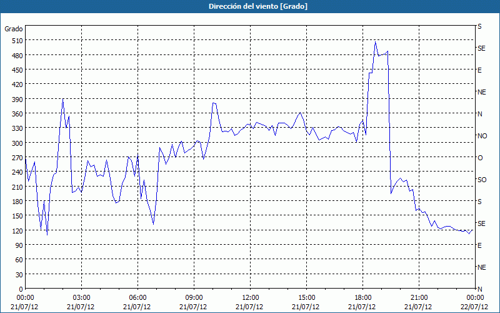Select the 'E' compass label beside the 90 gridline
The image size is (500, 313).
tap(479, 245)
